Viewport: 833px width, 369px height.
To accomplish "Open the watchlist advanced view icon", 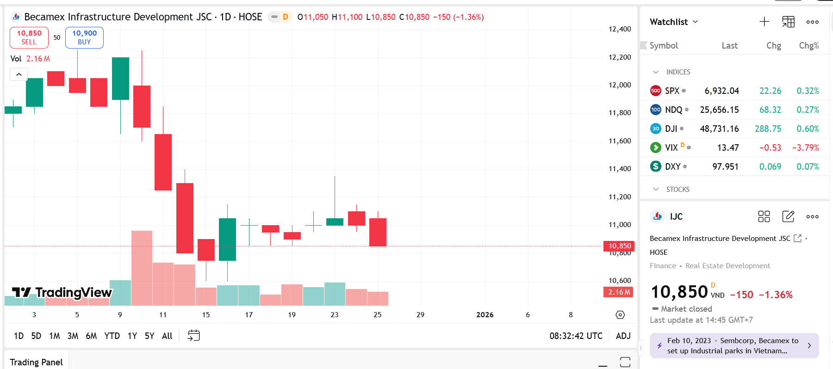I will click(788, 22).
